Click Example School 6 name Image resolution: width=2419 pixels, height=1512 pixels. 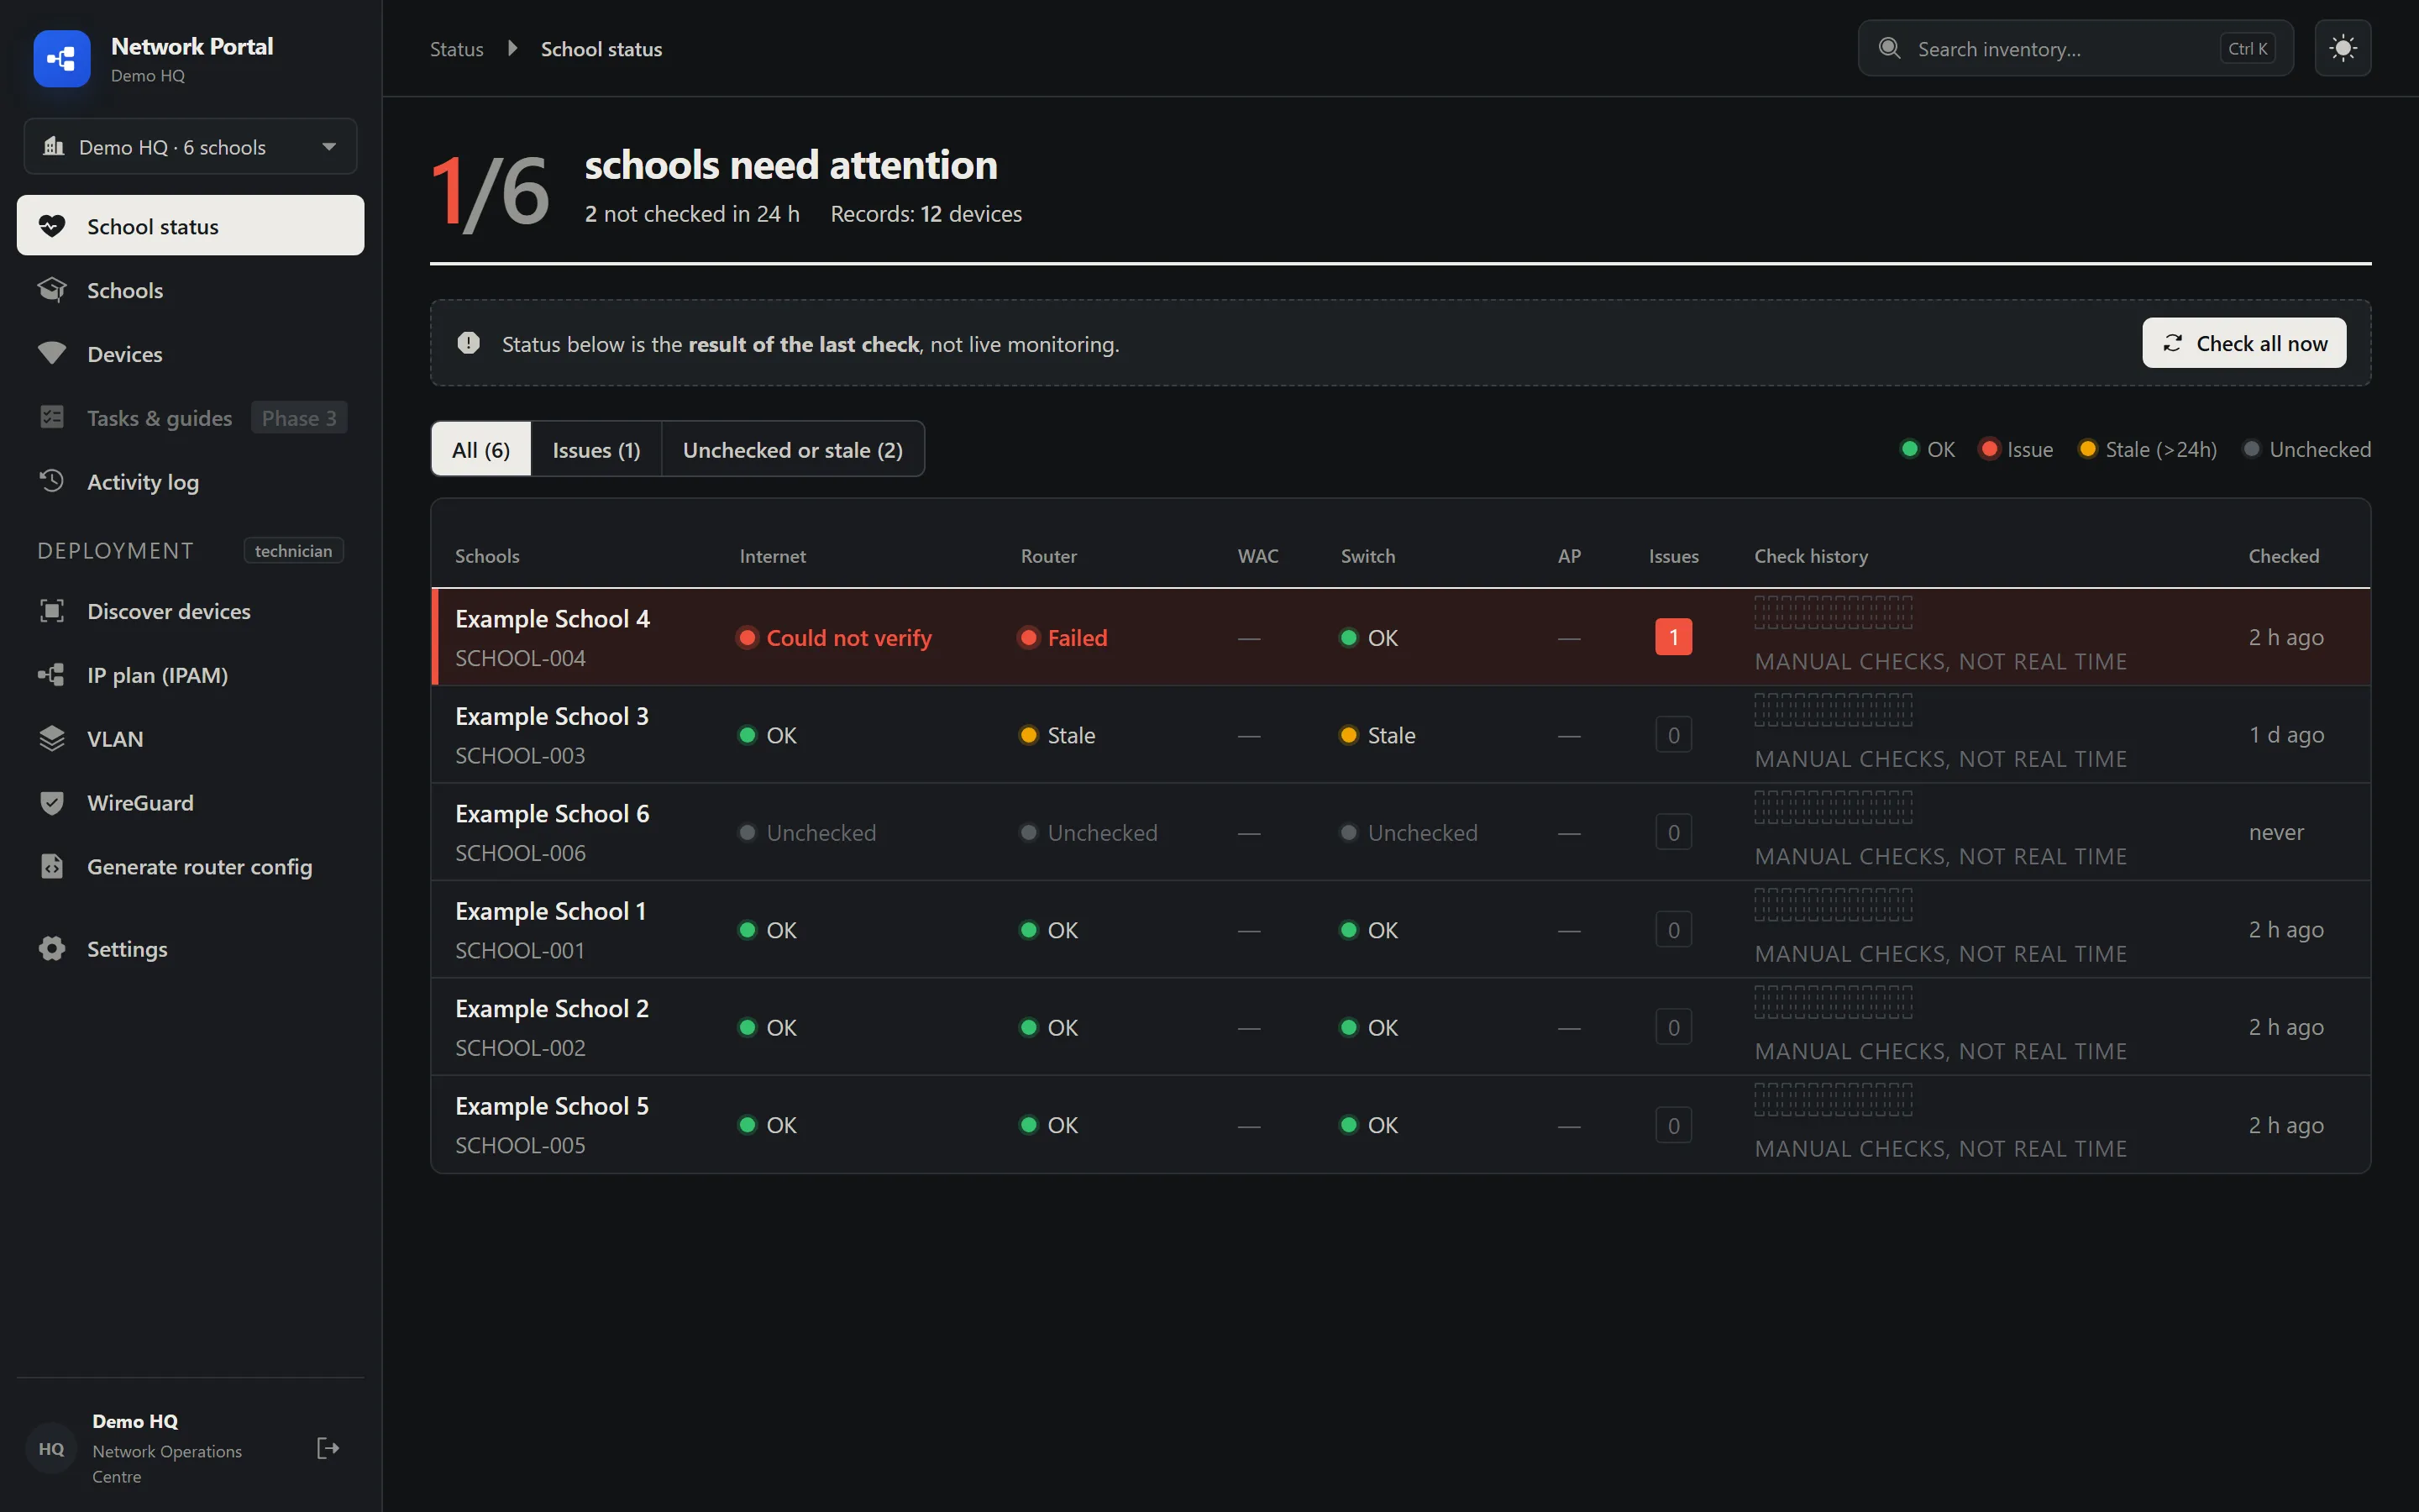[552, 814]
